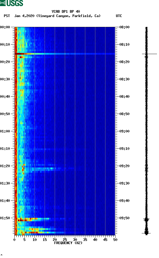Screen dimensions: 159x258
Task: Click the '20' frequency axis label
Action: click(x=55, y=240)
